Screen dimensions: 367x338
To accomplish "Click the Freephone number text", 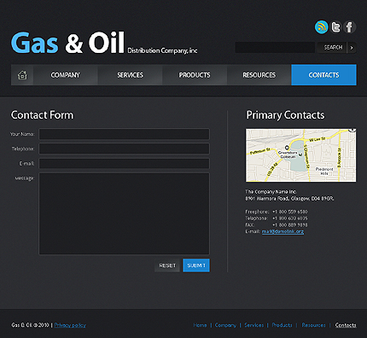I will pos(290,212).
